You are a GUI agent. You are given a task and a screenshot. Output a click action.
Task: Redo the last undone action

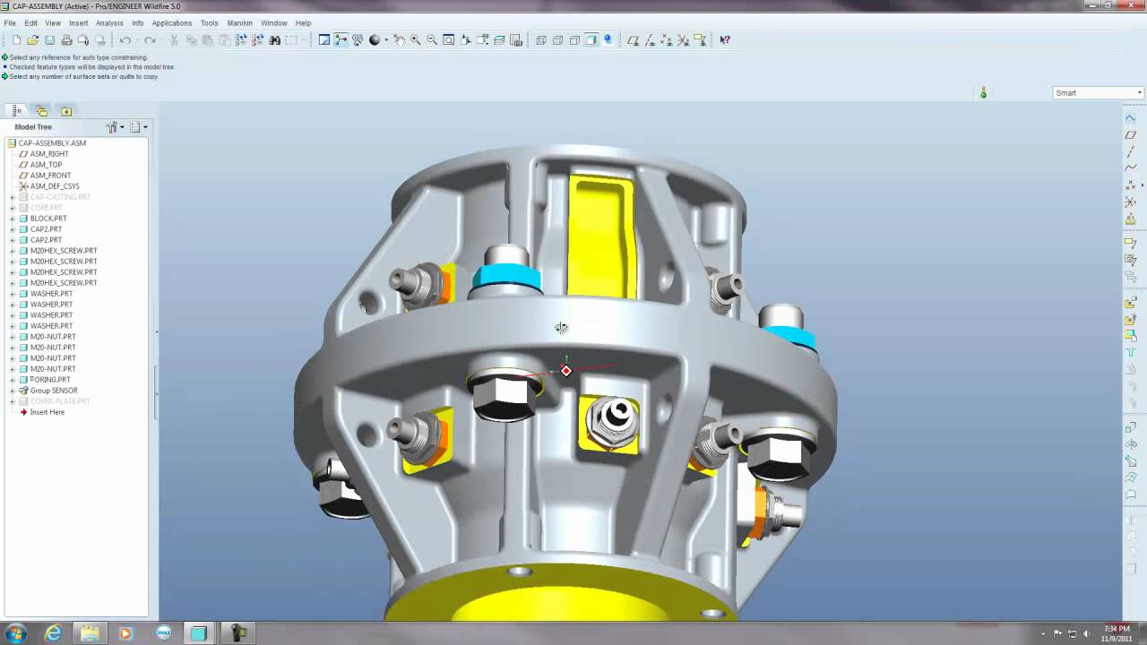150,39
